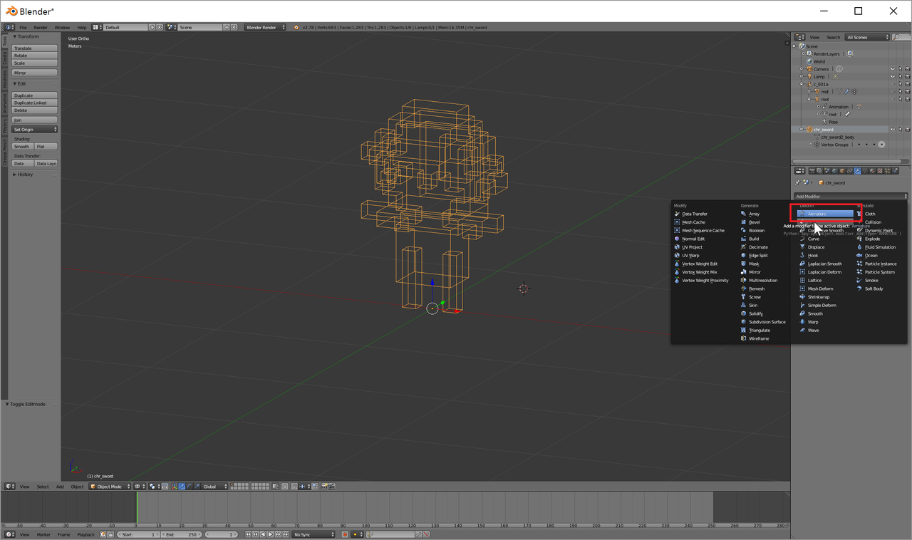Open the Blender Render engine dropdown
The image size is (912, 540).
coord(264,27)
